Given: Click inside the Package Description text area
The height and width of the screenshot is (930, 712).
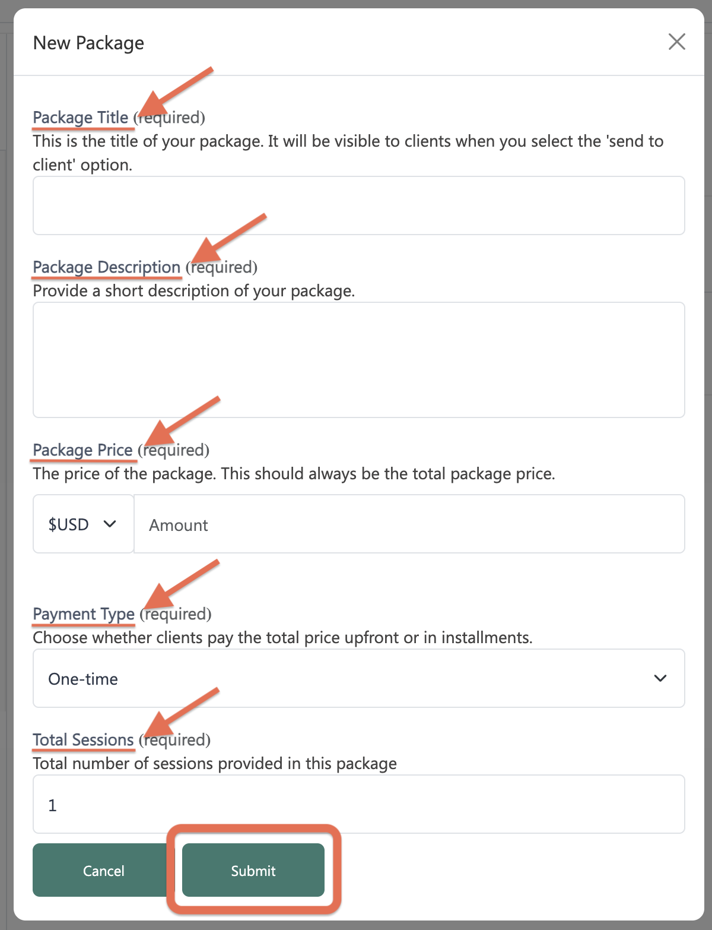Looking at the screenshot, I should 359,360.
